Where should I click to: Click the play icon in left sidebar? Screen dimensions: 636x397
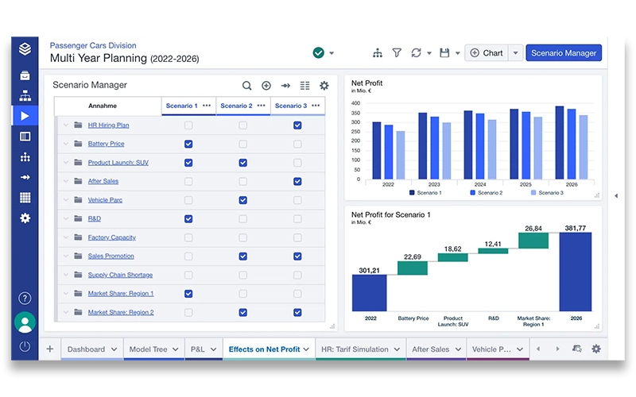pos(25,116)
